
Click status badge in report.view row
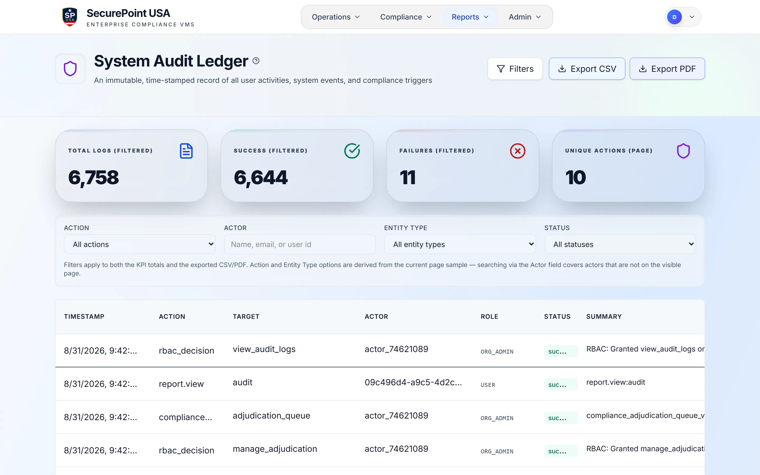click(x=560, y=385)
